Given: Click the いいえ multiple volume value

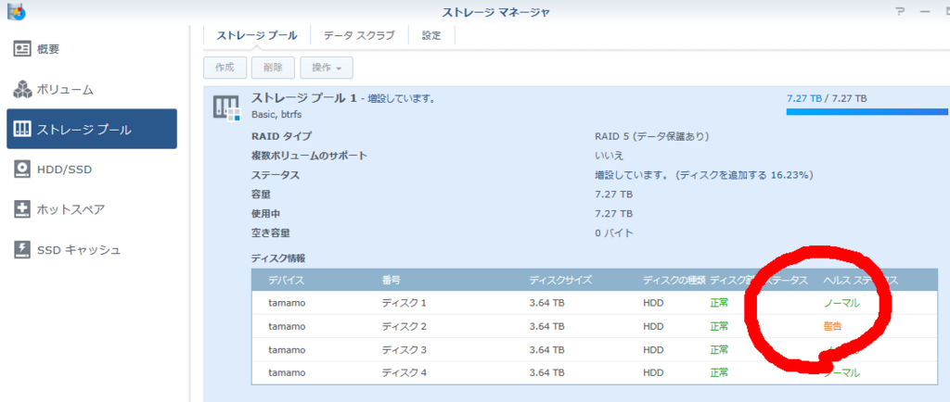Looking at the screenshot, I should [609, 156].
